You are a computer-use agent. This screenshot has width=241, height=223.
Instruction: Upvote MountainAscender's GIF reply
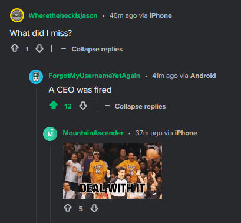(68, 208)
